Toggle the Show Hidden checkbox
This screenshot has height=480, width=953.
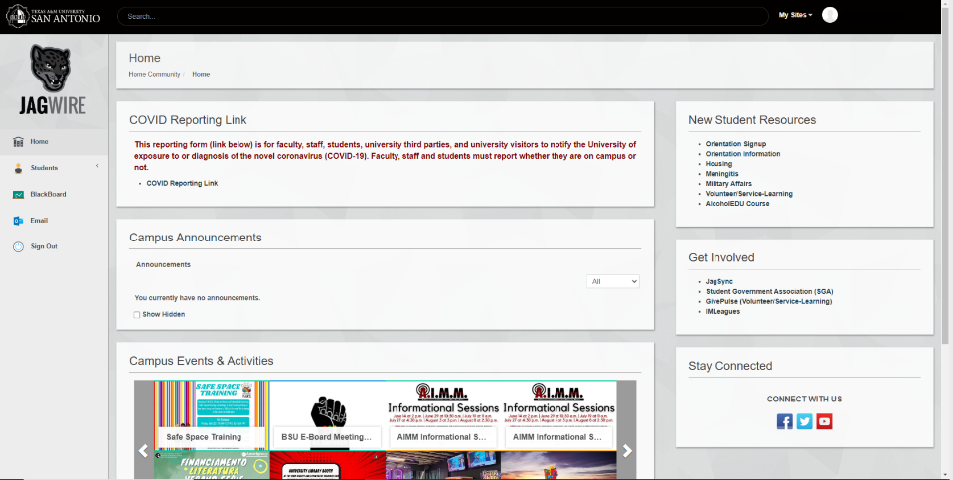pos(137,315)
